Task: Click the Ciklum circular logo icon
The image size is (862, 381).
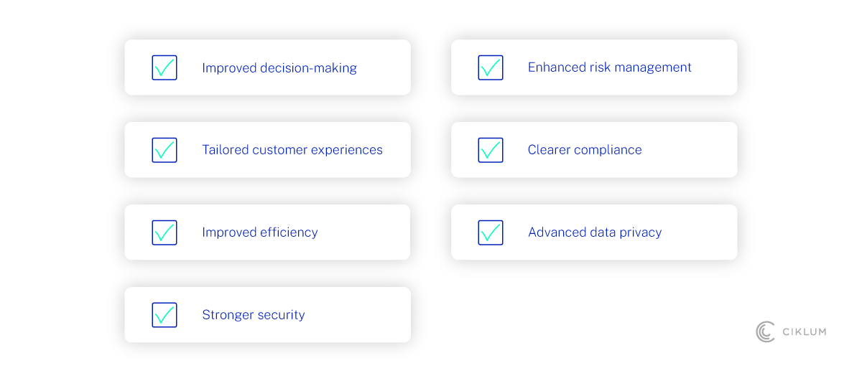Action: click(x=766, y=331)
